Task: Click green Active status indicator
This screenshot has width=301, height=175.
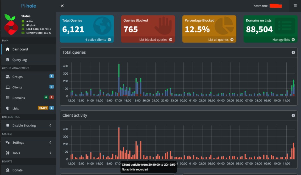Action: coord(23,21)
